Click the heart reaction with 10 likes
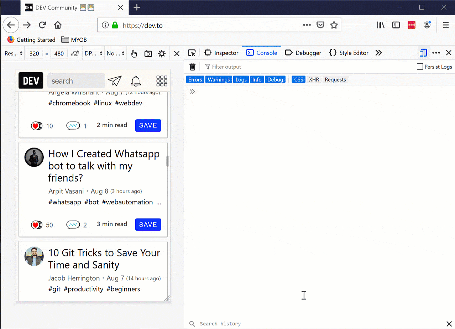Image resolution: width=455 pixels, height=329 pixels. [36, 126]
